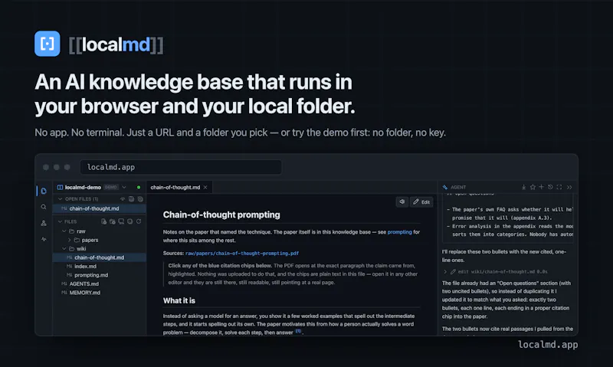The height and width of the screenshot is (367, 613).
Task: Collapse Agent panel with double chevron
Action: (x=569, y=187)
